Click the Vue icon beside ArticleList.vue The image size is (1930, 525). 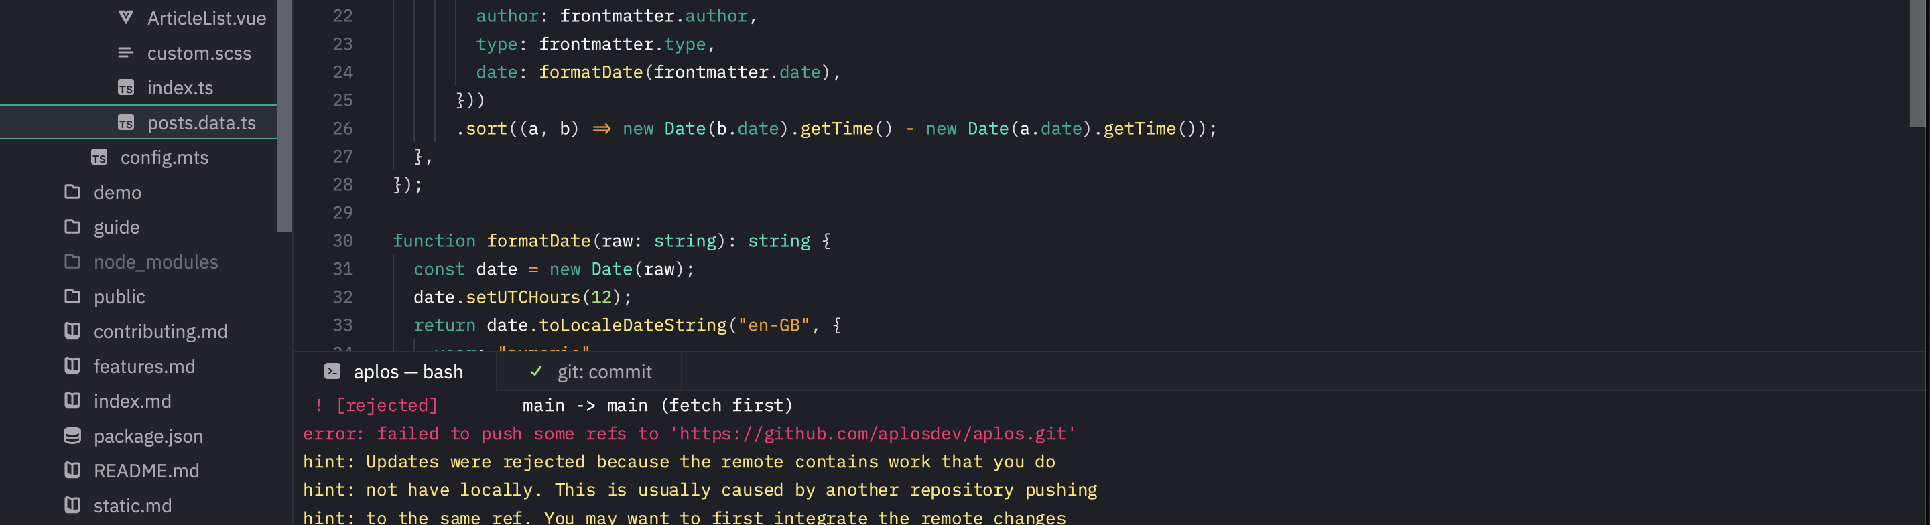pos(126,17)
